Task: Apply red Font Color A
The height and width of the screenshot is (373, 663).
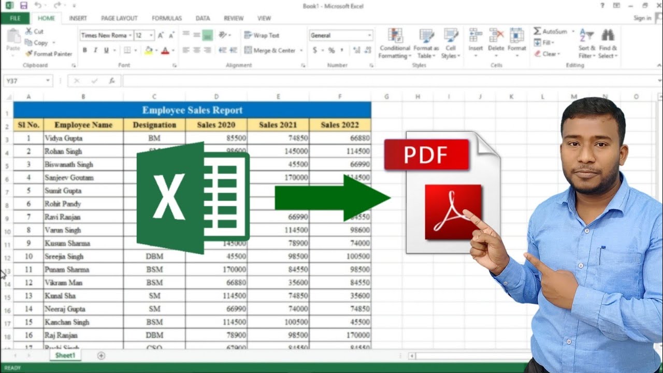Action: 165,50
